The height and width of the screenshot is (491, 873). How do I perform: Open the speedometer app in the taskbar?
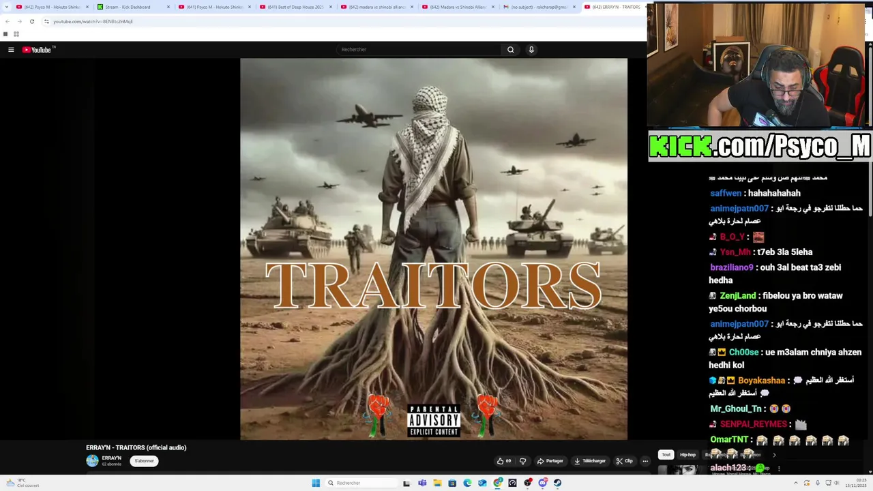(513, 483)
